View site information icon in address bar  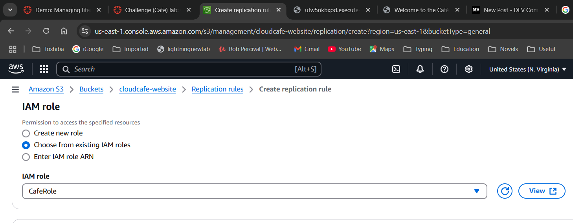(84, 31)
